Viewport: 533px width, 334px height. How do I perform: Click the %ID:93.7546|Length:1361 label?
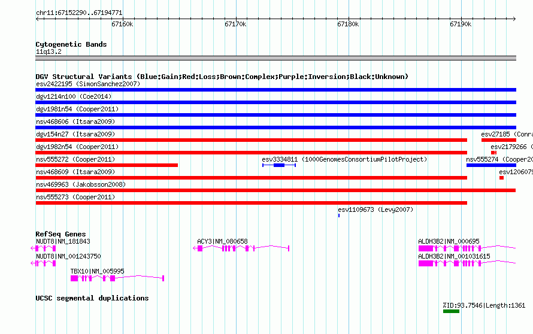(484, 305)
